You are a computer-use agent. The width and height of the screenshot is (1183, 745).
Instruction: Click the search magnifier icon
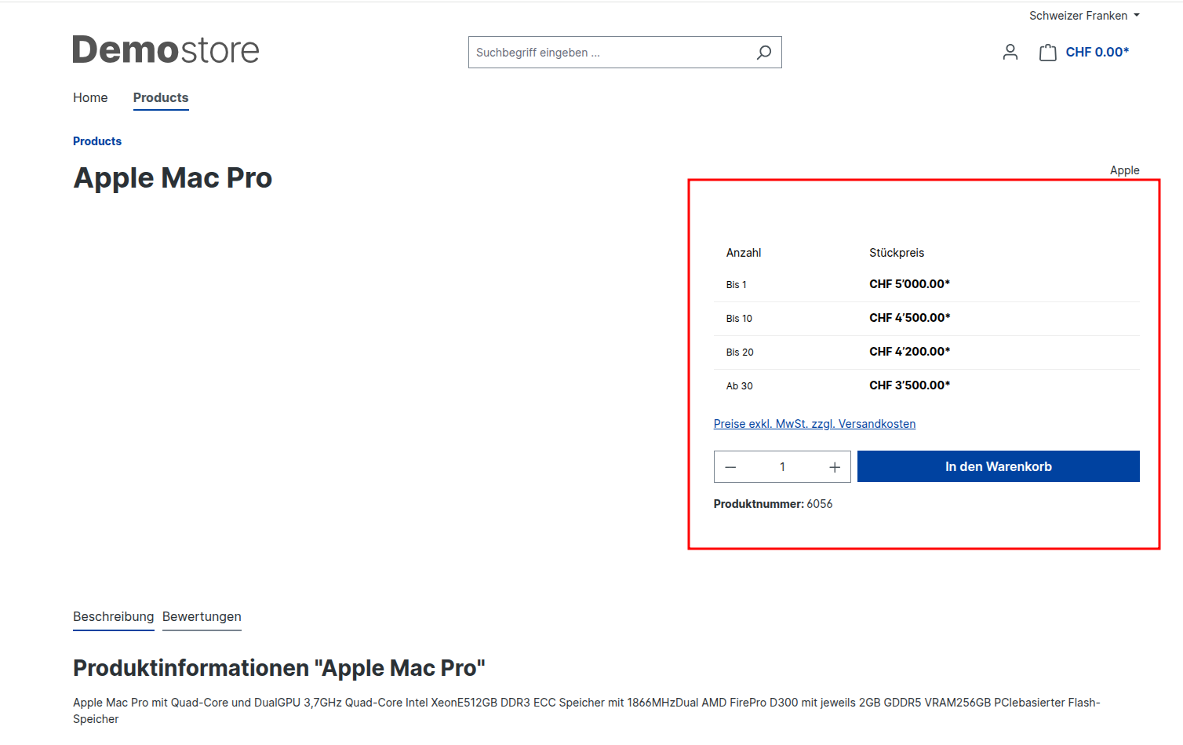coord(763,52)
